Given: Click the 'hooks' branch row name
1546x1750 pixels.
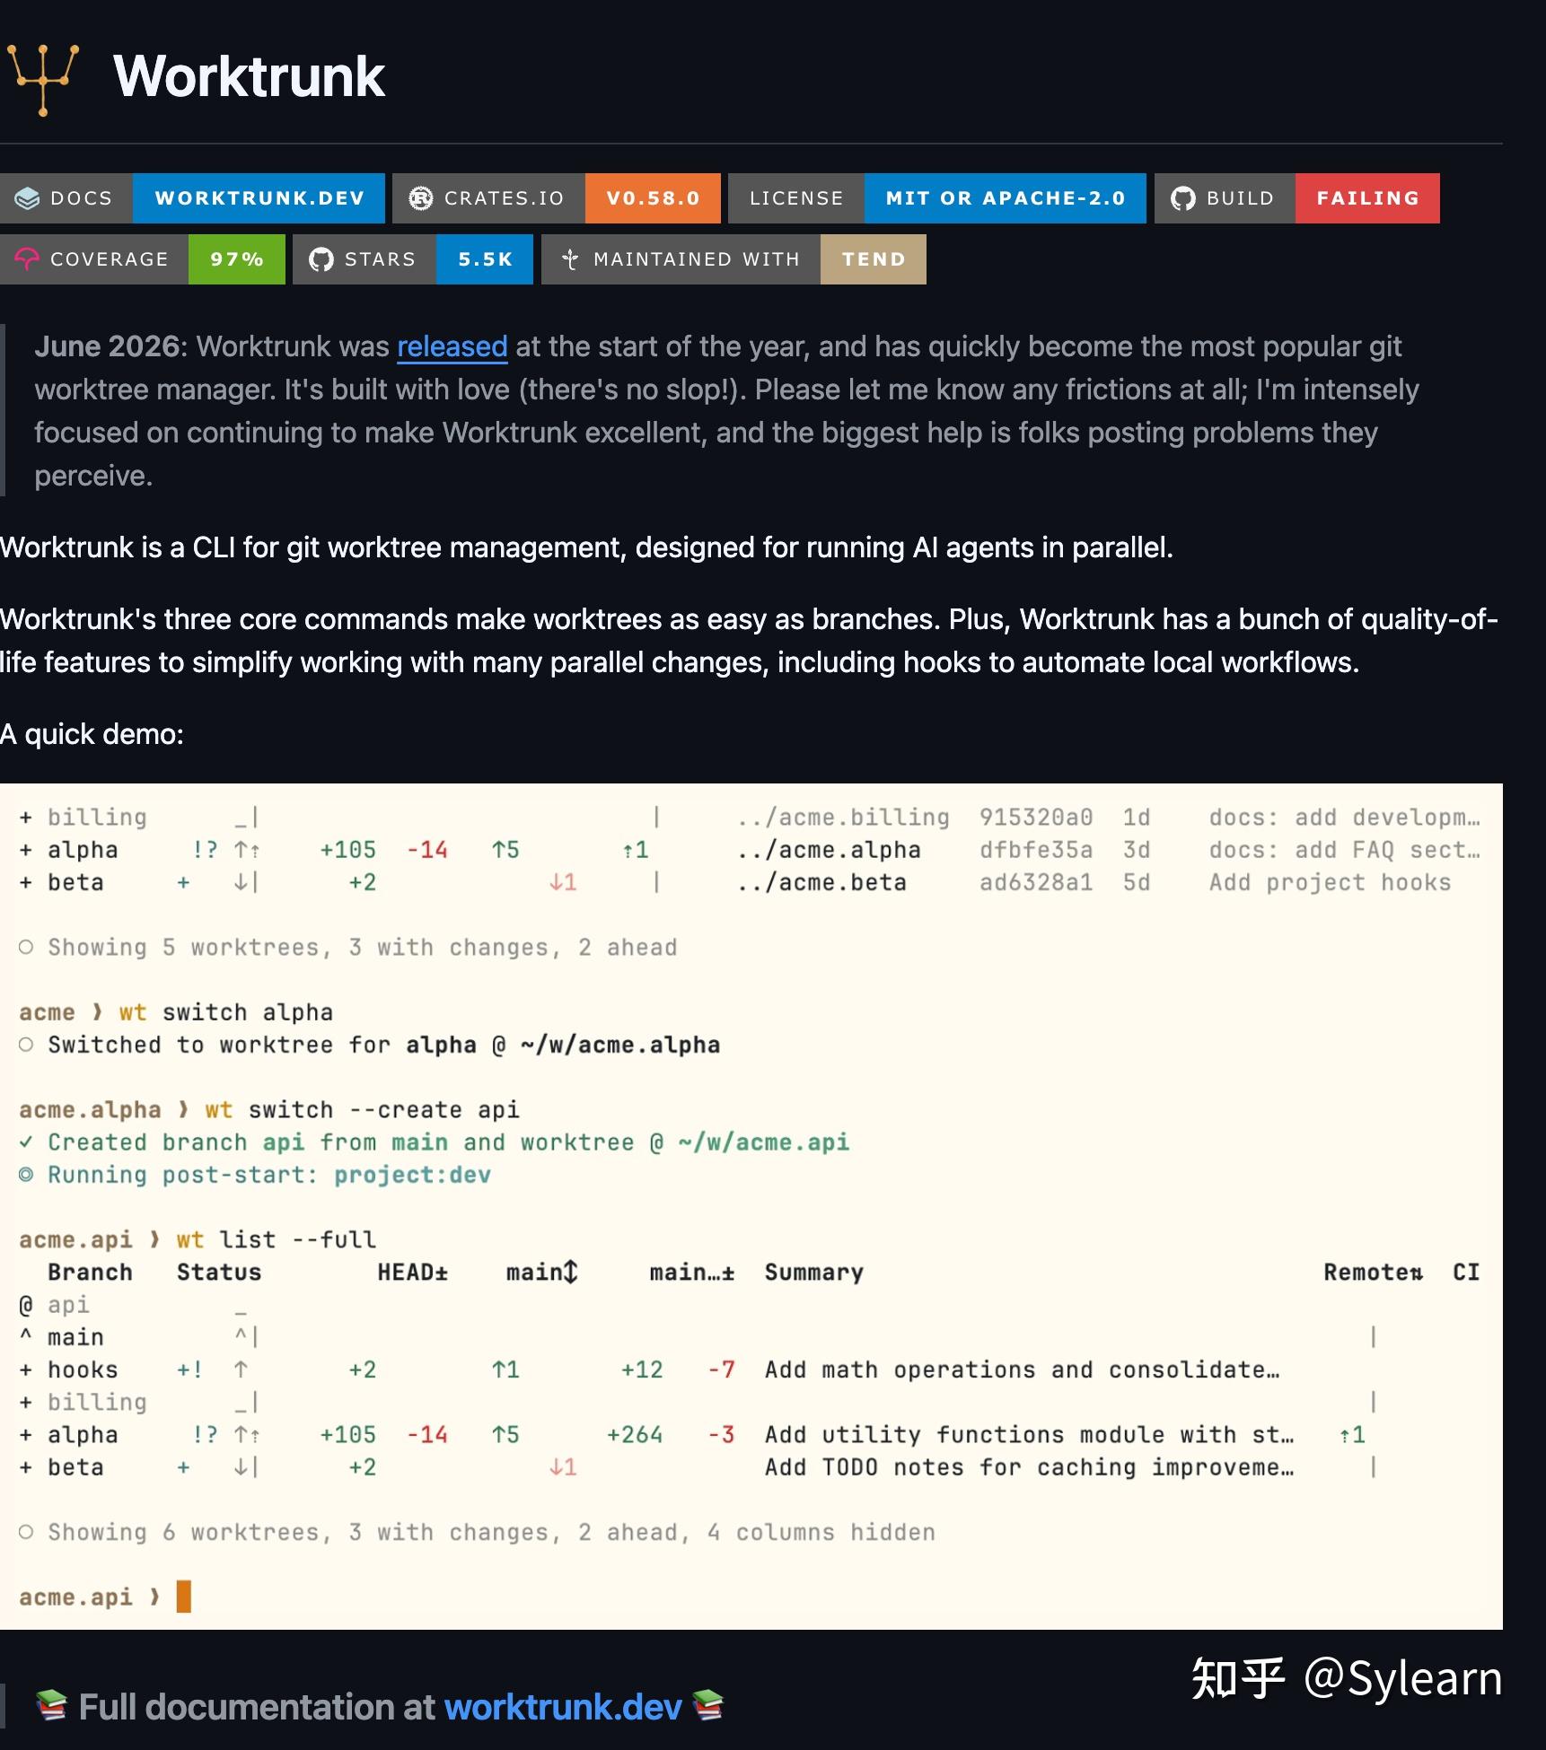Looking at the screenshot, I should 83,1369.
